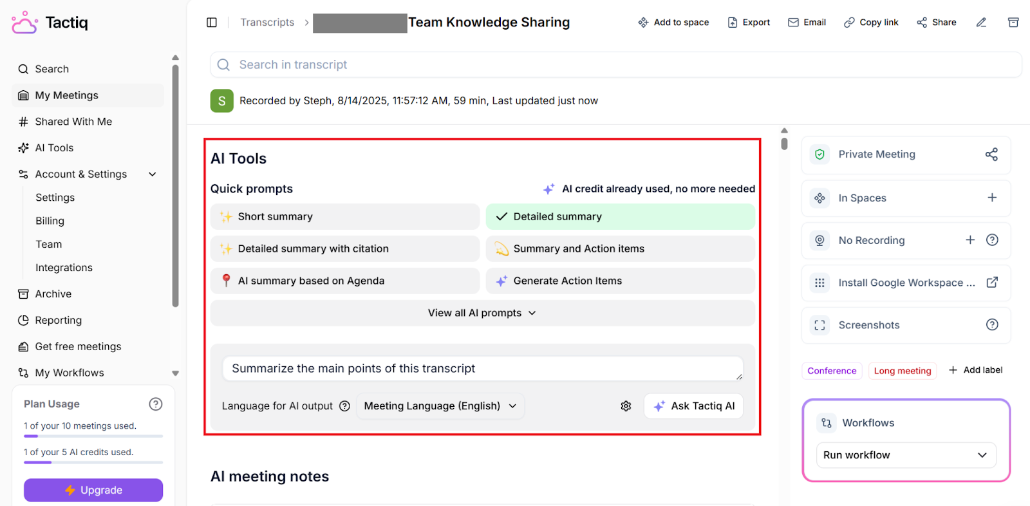Click the Screenshots frame icon
Screen dimensions: 1030x506
click(819, 326)
